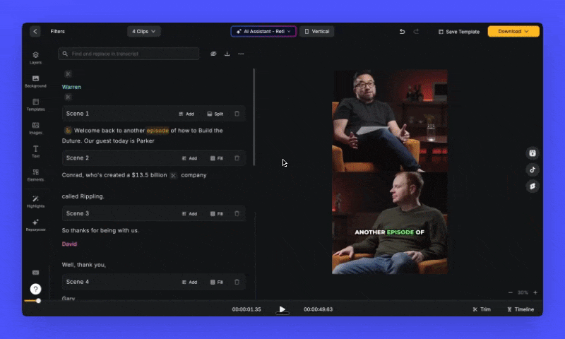This screenshot has width=565, height=339.
Task: Open the Elements panel
Action: click(35, 174)
